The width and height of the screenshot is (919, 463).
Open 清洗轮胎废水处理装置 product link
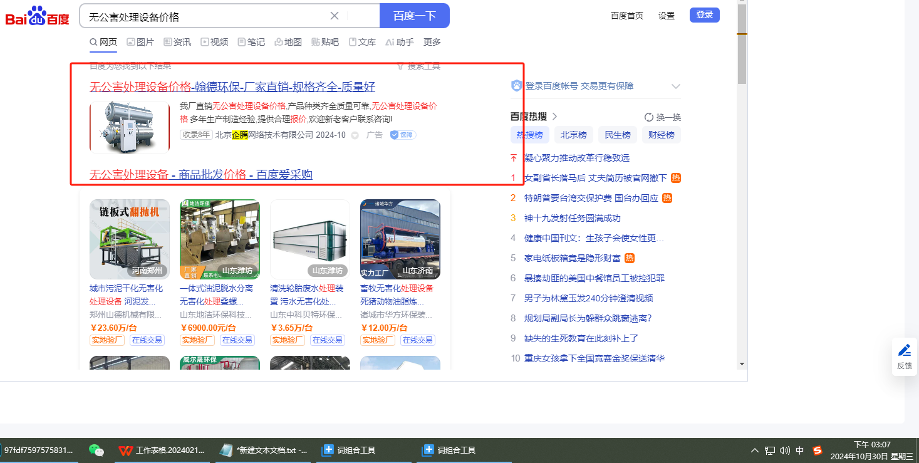307,295
